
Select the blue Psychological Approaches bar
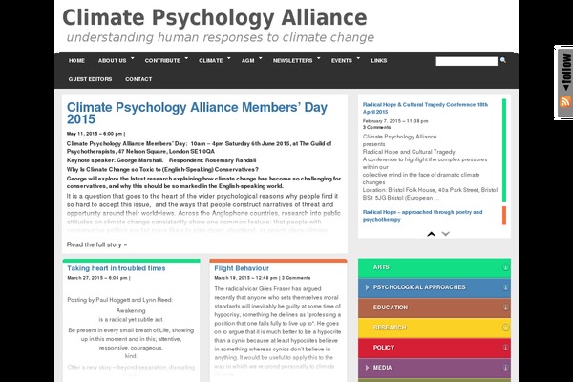coord(435,287)
